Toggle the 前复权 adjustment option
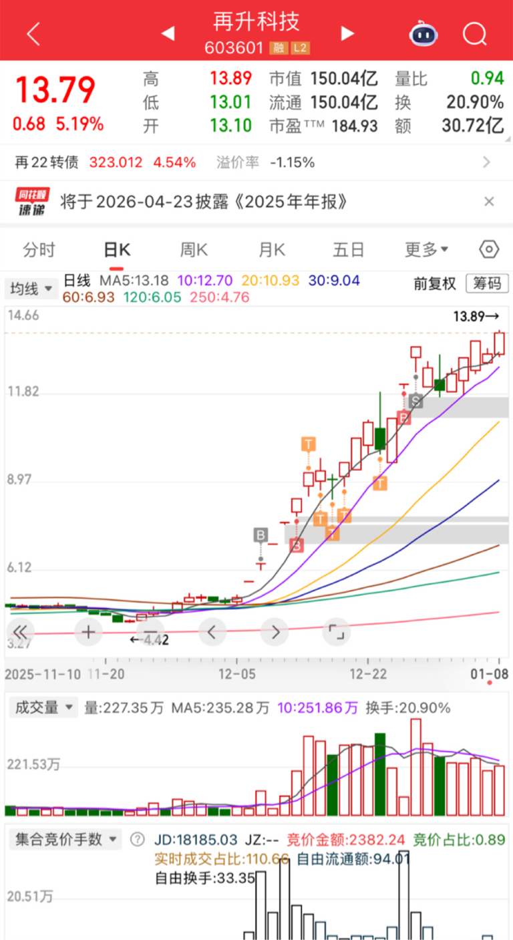Screen dimensions: 513x940 coord(435,283)
